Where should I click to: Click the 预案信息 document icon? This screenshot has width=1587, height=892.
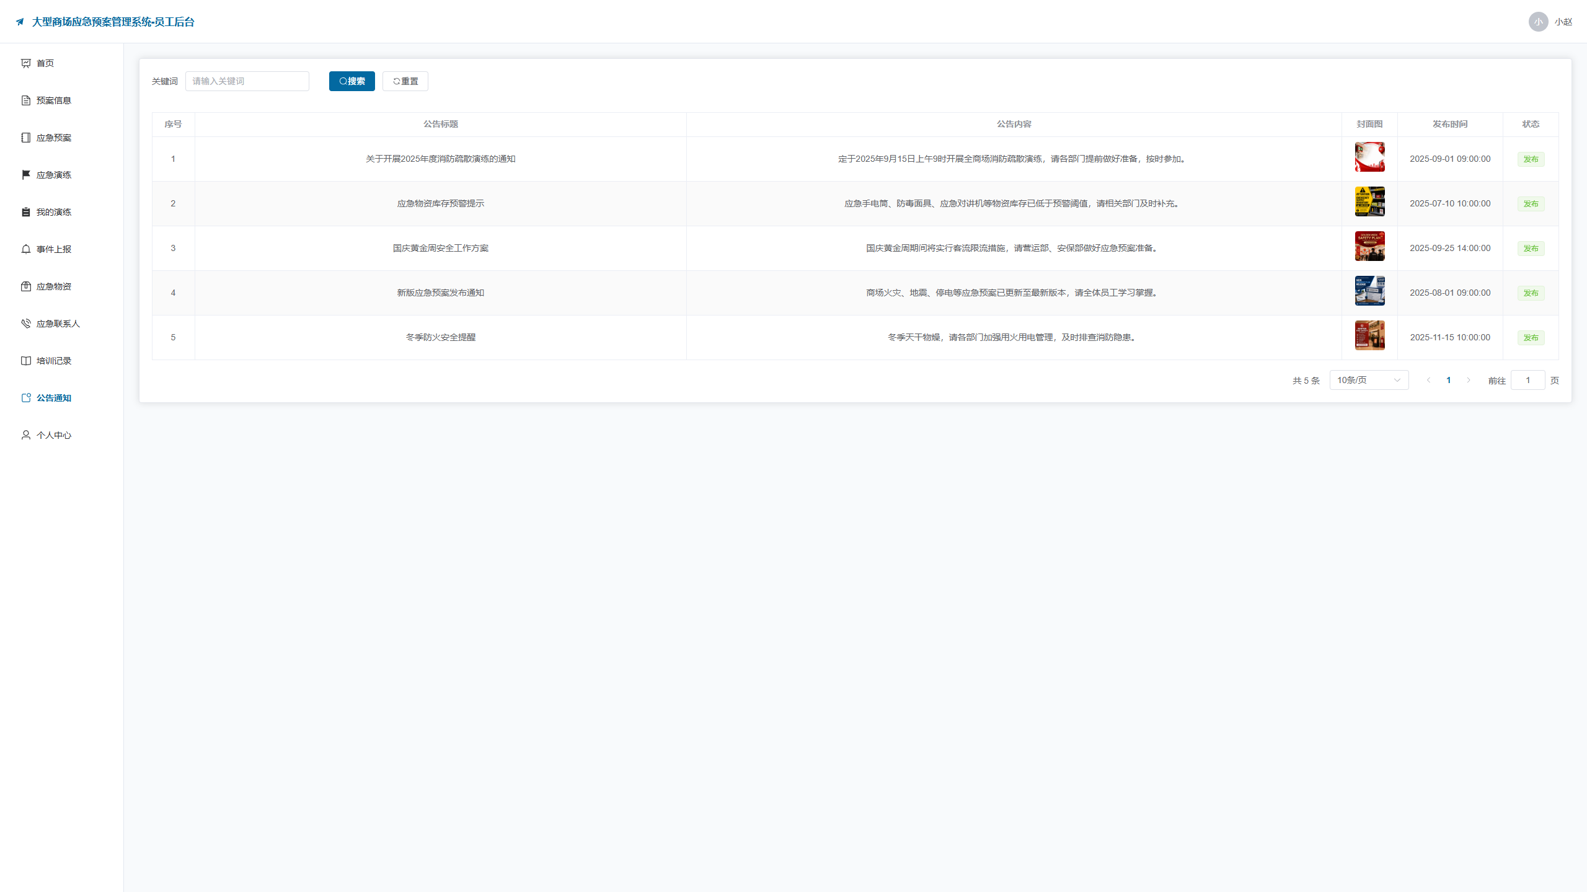[x=25, y=100]
